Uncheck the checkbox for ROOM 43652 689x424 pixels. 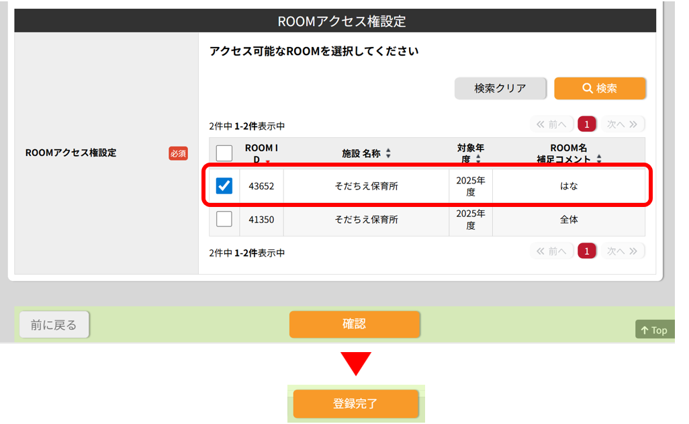(x=224, y=185)
